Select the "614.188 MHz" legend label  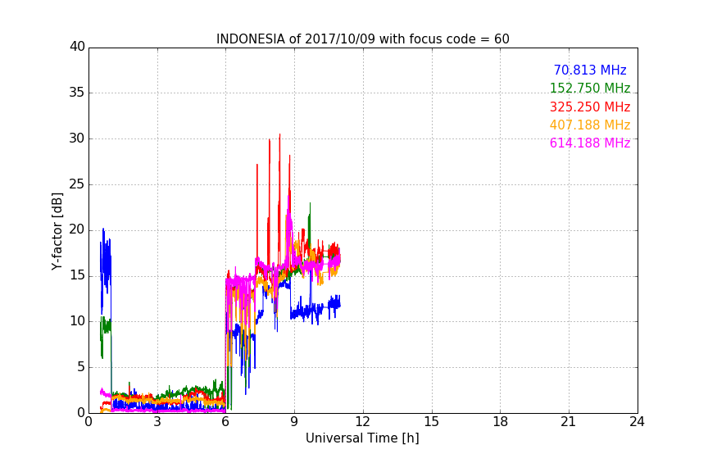[x=590, y=143]
